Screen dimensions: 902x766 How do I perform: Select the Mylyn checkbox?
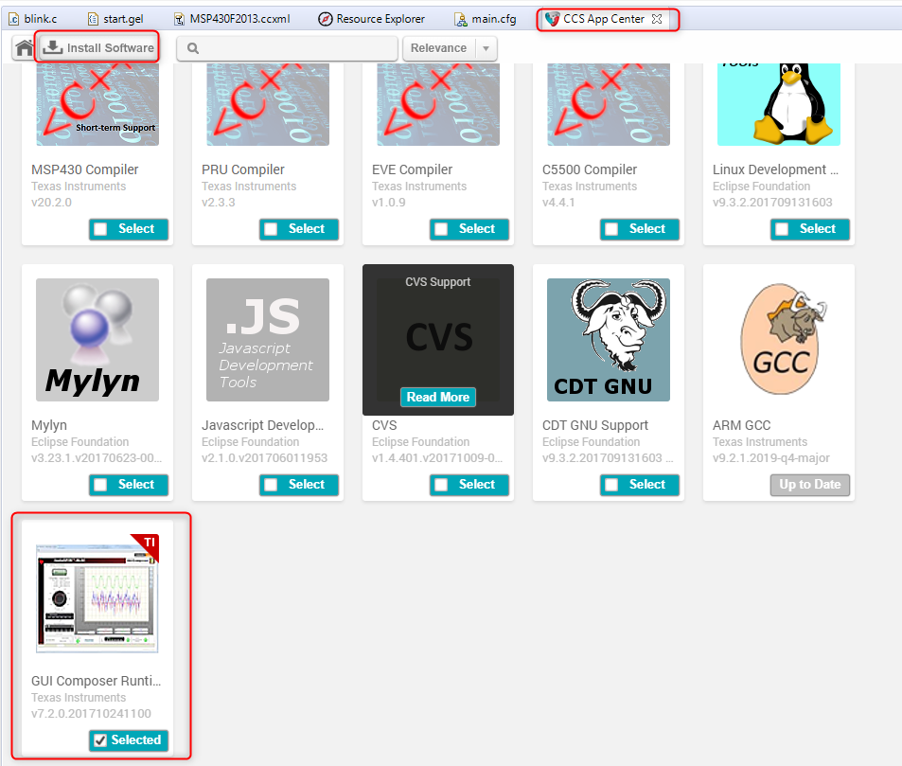[x=100, y=485]
